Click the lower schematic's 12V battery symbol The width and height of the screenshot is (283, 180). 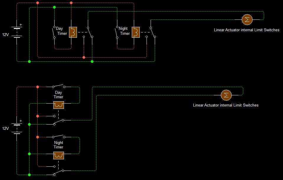pyautogui.click(x=17, y=128)
